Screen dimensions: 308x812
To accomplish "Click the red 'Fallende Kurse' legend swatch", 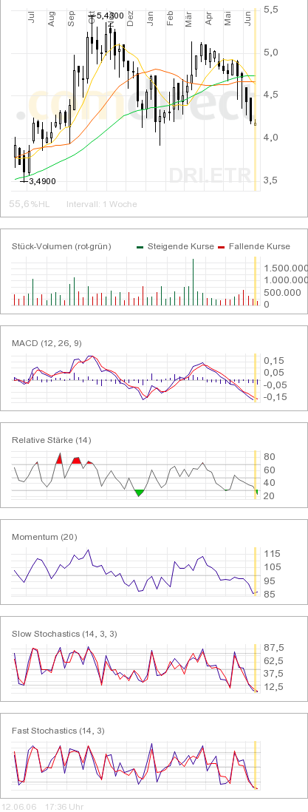I will (x=222, y=247).
